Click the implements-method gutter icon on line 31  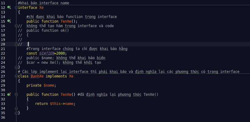tap(9, 95)
